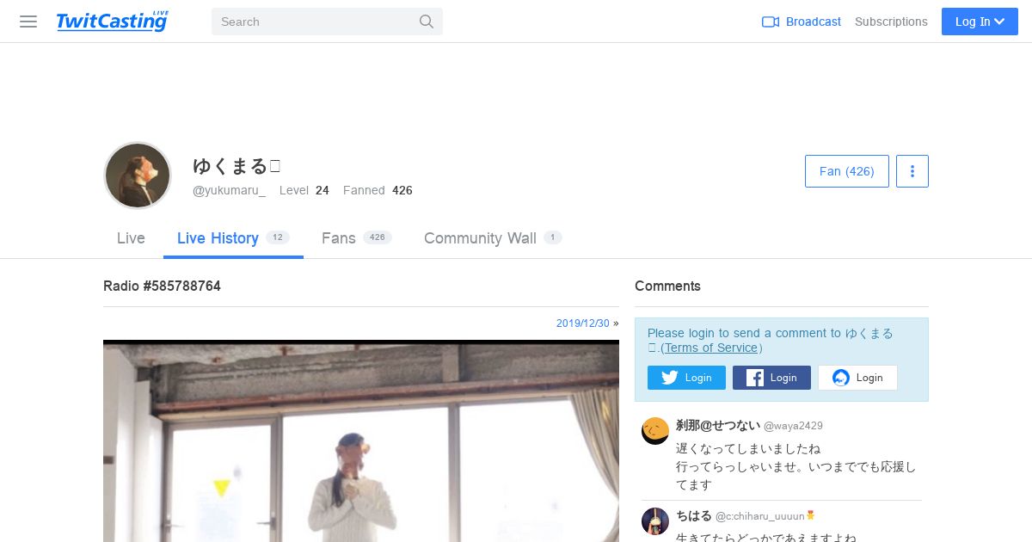The image size is (1032, 542).
Task: Switch to the Live tab
Action: 131,238
